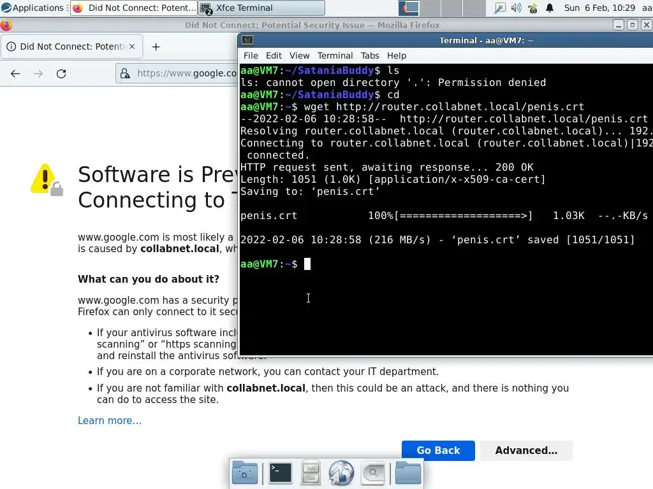Open a new Firefox tab with plus
This screenshot has width=653, height=489.
tap(156, 46)
